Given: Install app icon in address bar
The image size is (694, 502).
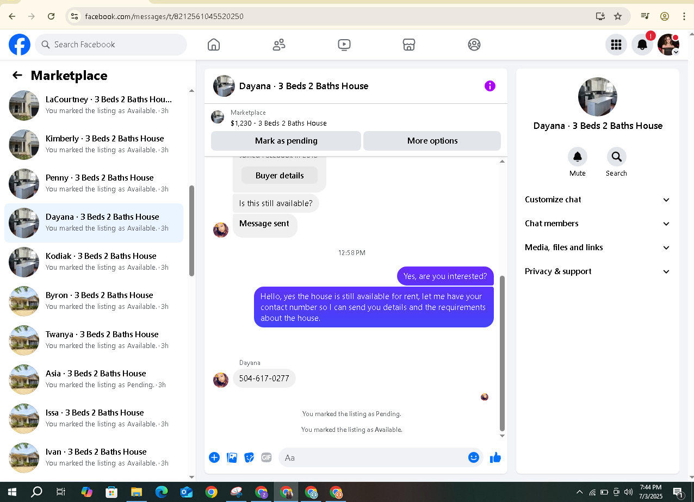Looking at the screenshot, I should 600,16.
